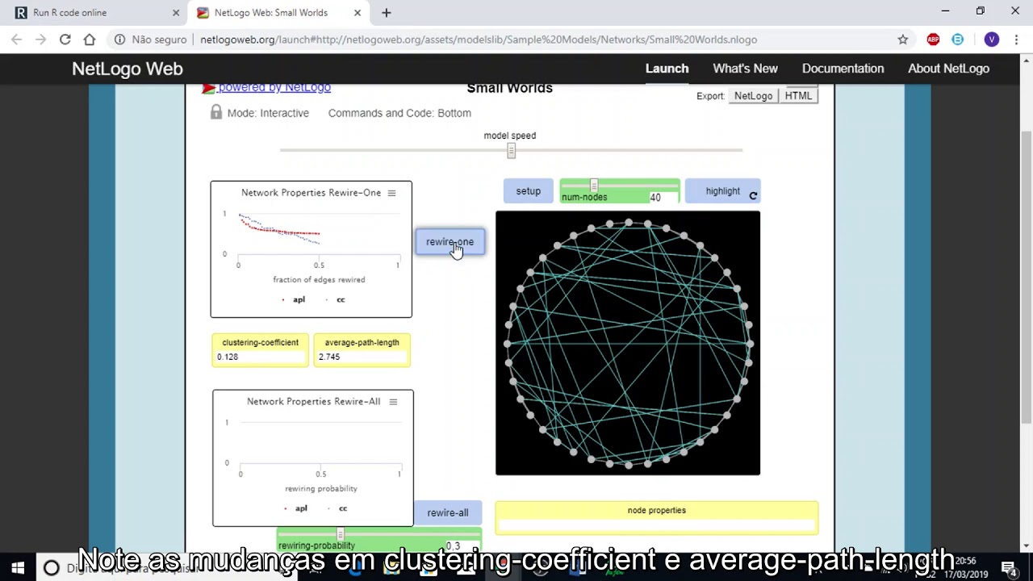Screen dimensions: 1033x581
Task: Reload the current page
Action: click(x=65, y=40)
